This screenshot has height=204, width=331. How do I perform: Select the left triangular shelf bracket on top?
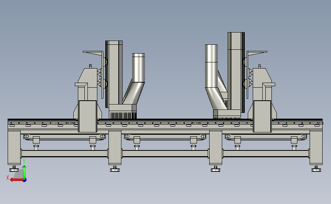point(93,53)
